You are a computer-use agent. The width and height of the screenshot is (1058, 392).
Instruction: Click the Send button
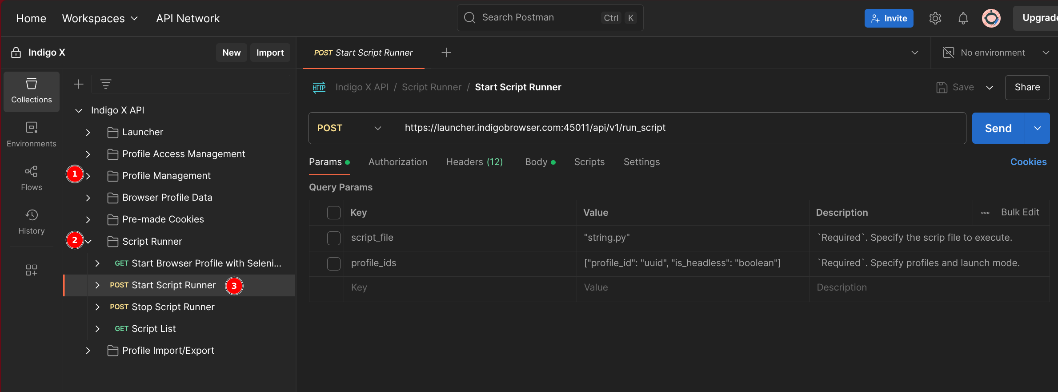coord(998,128)
